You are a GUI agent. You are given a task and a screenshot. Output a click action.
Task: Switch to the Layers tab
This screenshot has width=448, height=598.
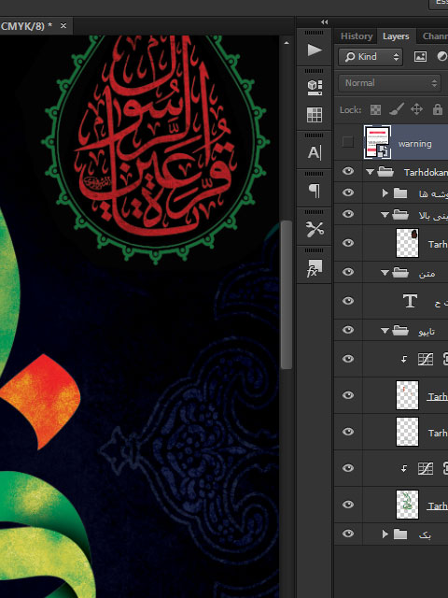(396, 36)
